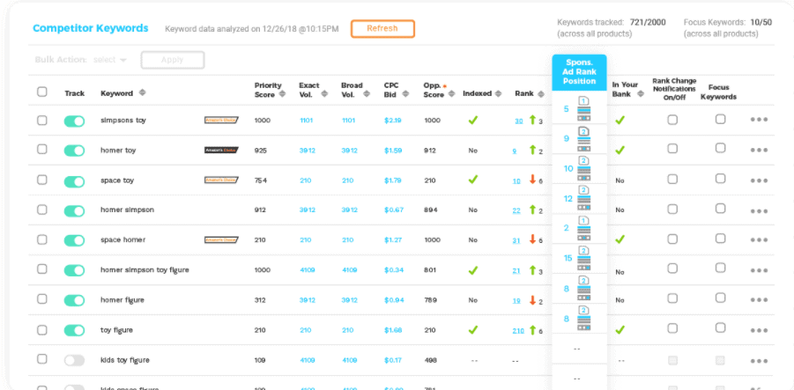Sort by Priority Score column
794x390 pixels.
point(283,94)
